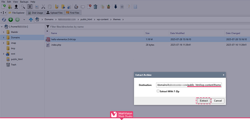Expand the imap folder in the tree
Viewport: 250px width, 120px height.
(x=3, y=43)
